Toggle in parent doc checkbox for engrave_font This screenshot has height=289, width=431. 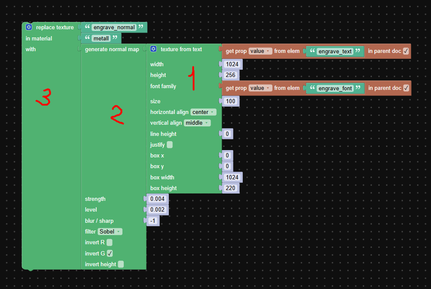[x=406, y=88]
